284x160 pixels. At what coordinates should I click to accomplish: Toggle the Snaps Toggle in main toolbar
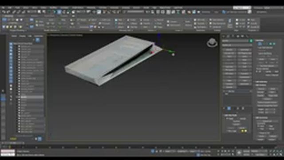tap(105, 12)
